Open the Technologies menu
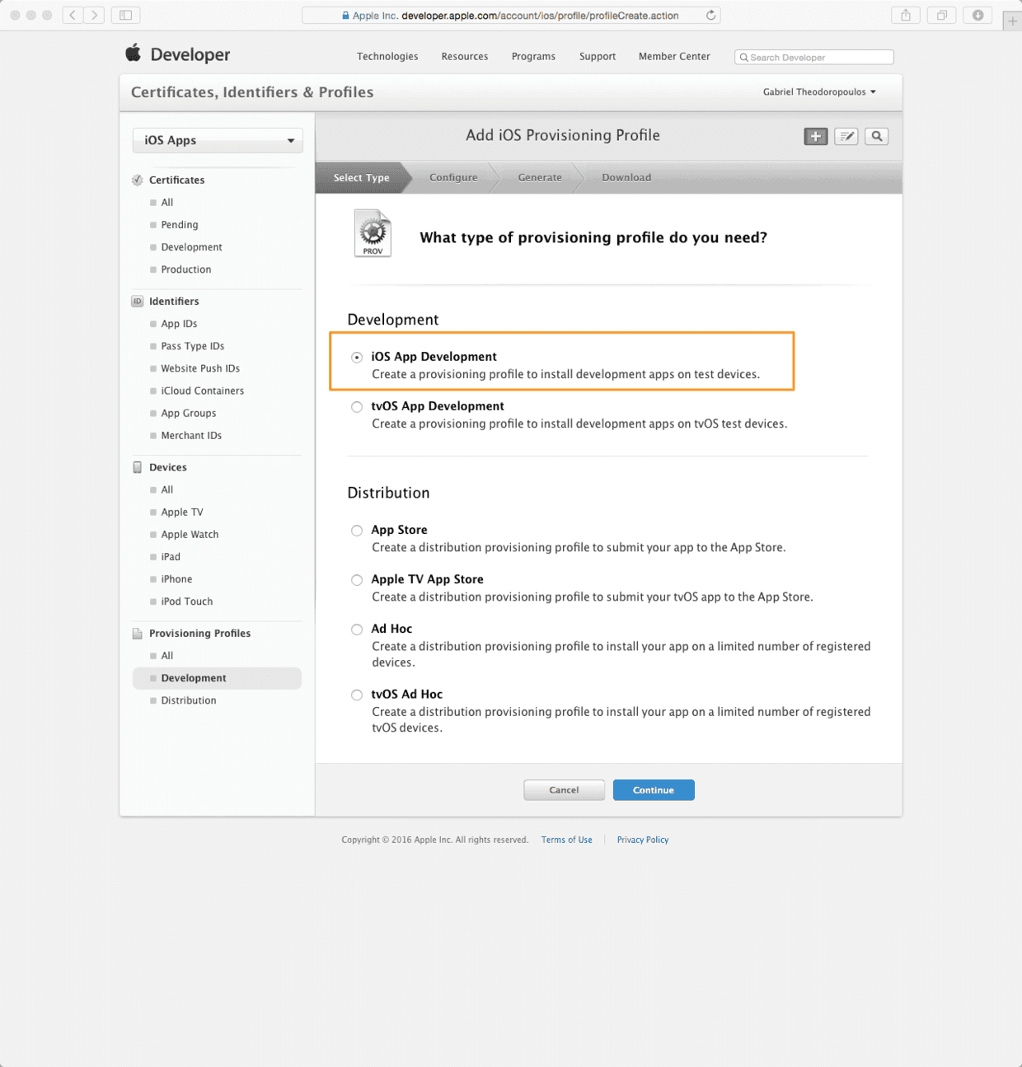 click(x=387, y=57)
